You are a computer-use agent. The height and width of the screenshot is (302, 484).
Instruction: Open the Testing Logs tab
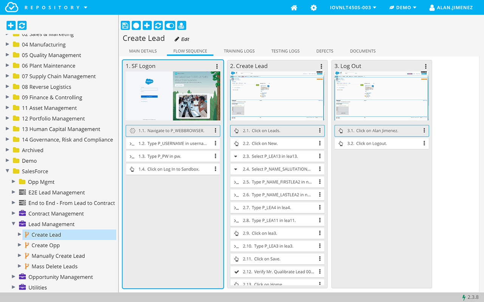285,51
